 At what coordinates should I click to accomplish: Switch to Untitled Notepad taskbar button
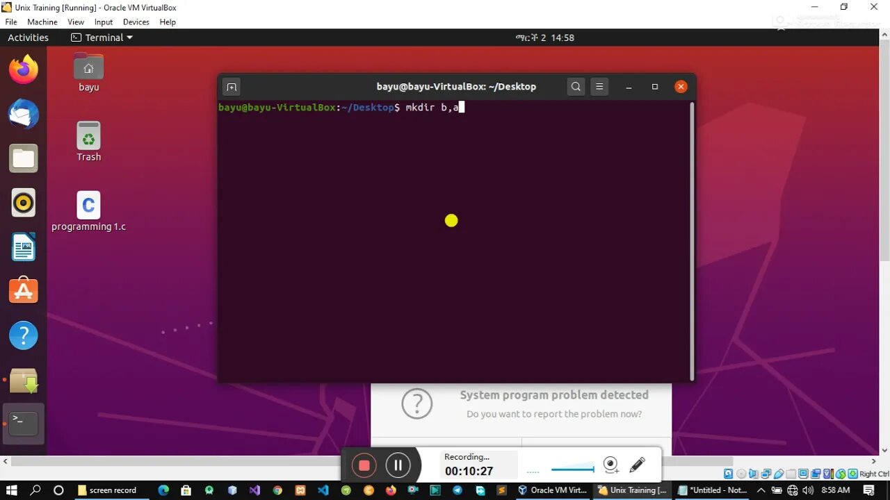712,490
